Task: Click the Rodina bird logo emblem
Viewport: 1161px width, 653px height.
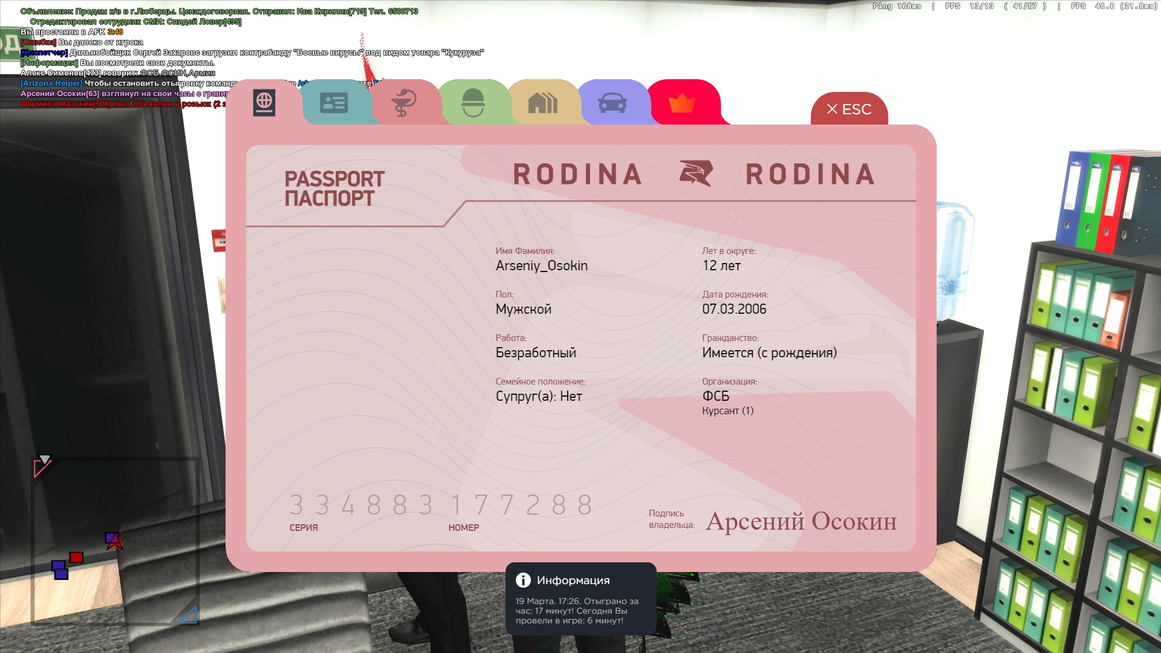Action: (x=695, y=174)
